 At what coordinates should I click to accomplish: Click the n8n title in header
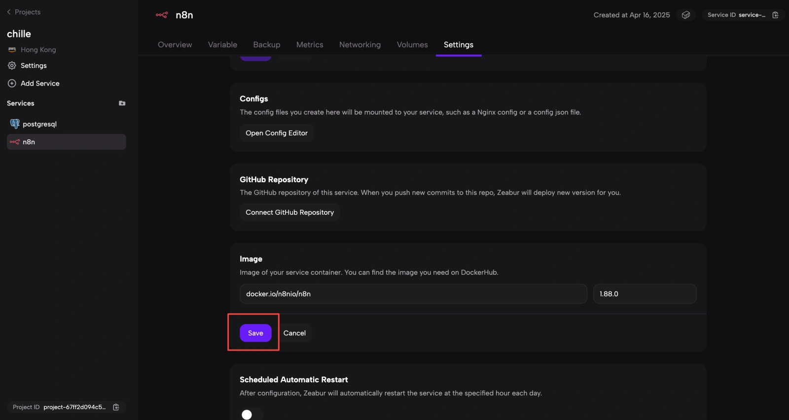point(184,15)
